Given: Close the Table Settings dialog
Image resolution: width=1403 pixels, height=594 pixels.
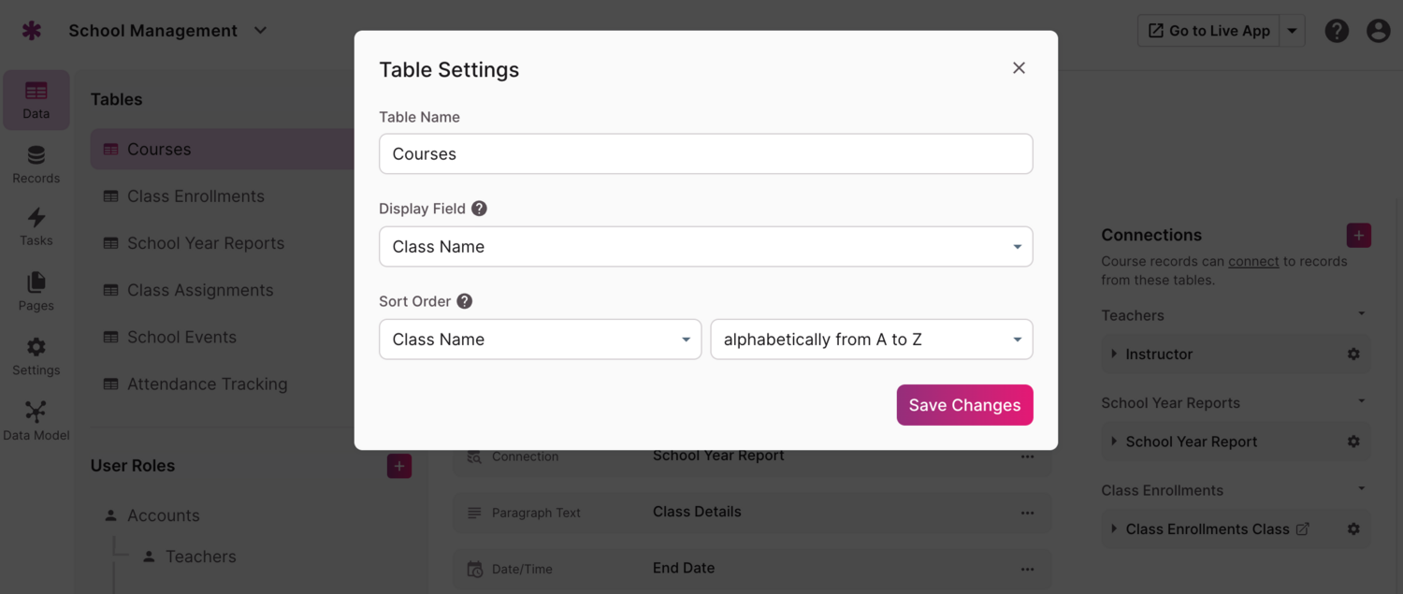Looking at the screenshot, I should point(1019,68).
